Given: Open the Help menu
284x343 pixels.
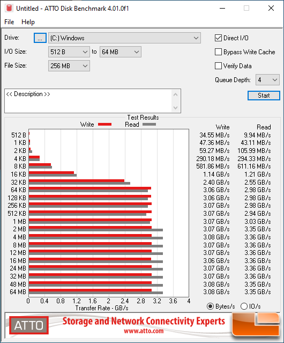Looking at the screenshot, I should pos(28,22).
